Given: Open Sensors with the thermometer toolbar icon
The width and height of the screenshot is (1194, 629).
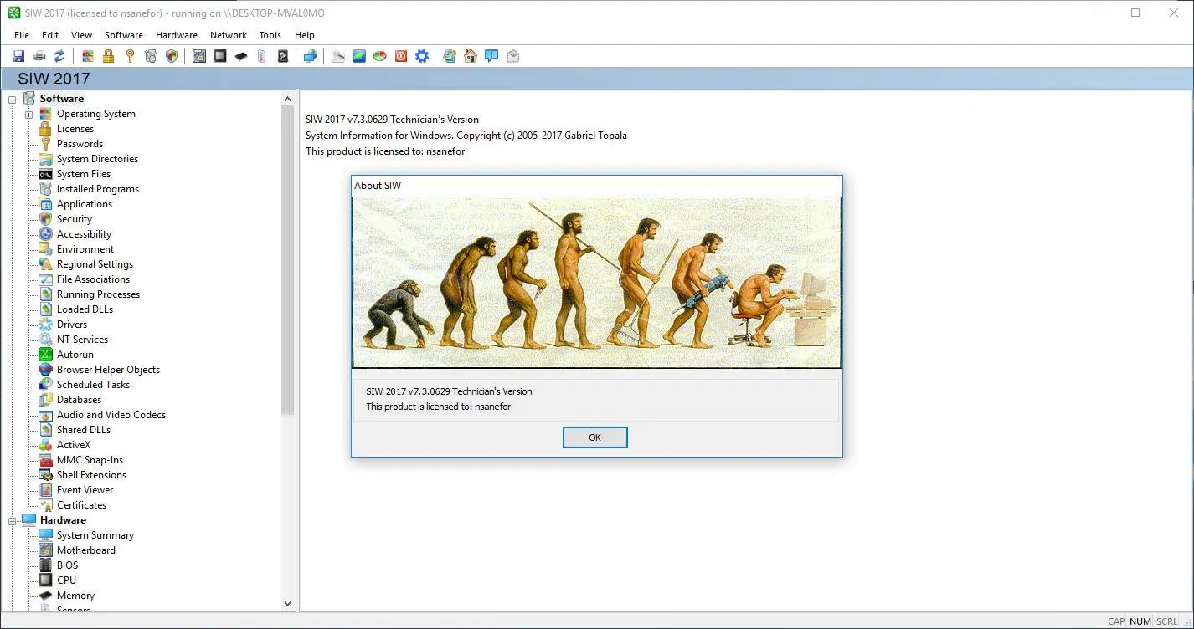Looking at the screenshot, I should (x=260, y=55).
